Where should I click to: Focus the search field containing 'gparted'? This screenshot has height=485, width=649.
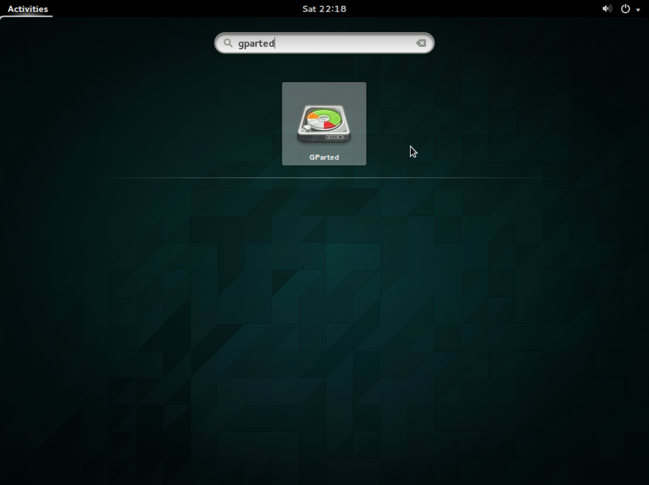tap(324, 43)
